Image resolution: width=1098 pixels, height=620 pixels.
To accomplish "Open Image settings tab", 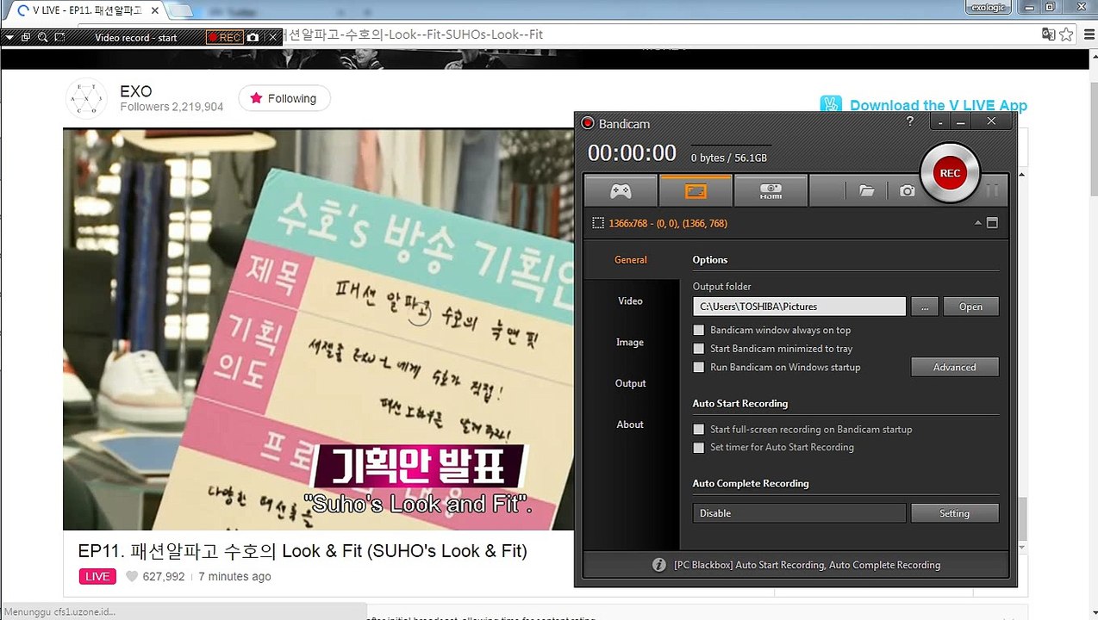I will pyautogui.click(x=631, y=342).
